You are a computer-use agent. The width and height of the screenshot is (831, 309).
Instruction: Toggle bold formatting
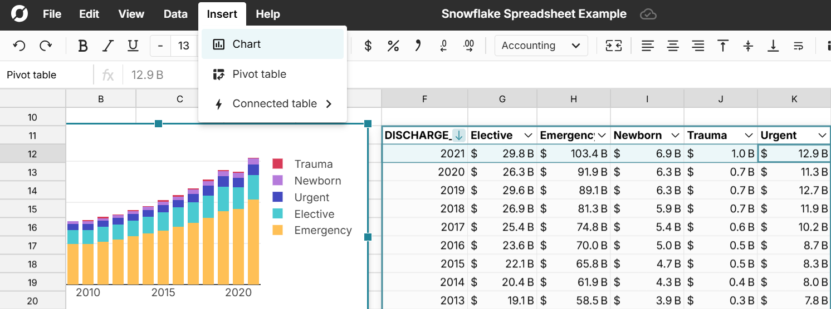[83, 46]
